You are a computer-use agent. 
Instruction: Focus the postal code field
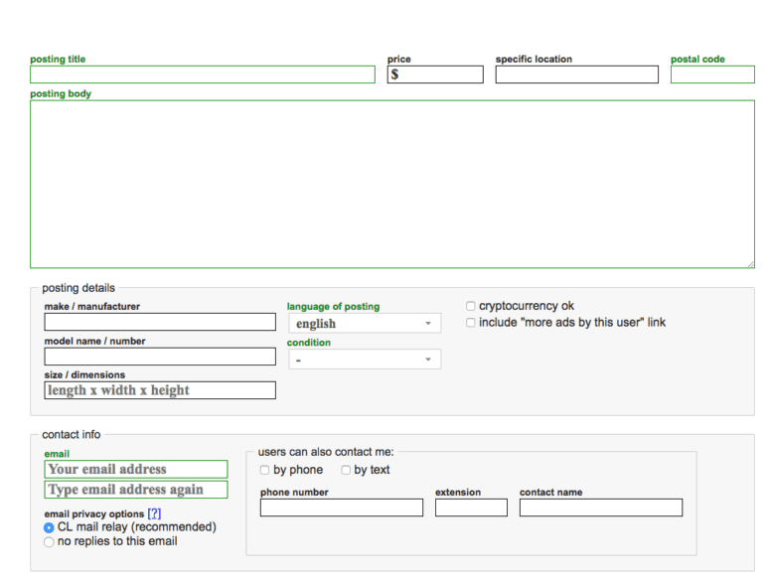coord(711,74)
